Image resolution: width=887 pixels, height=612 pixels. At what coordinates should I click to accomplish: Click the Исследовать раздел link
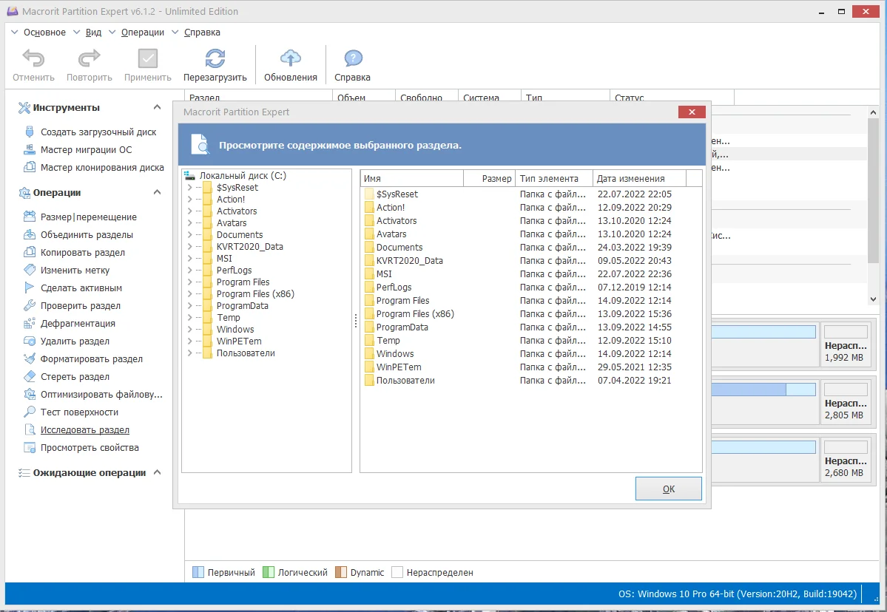[x=85, y=430]
